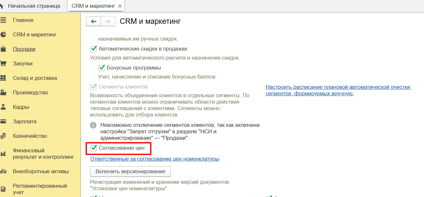Click the Производство factory icon
The width and height of the screenshot is (424, 197).
tap(3, 93)
